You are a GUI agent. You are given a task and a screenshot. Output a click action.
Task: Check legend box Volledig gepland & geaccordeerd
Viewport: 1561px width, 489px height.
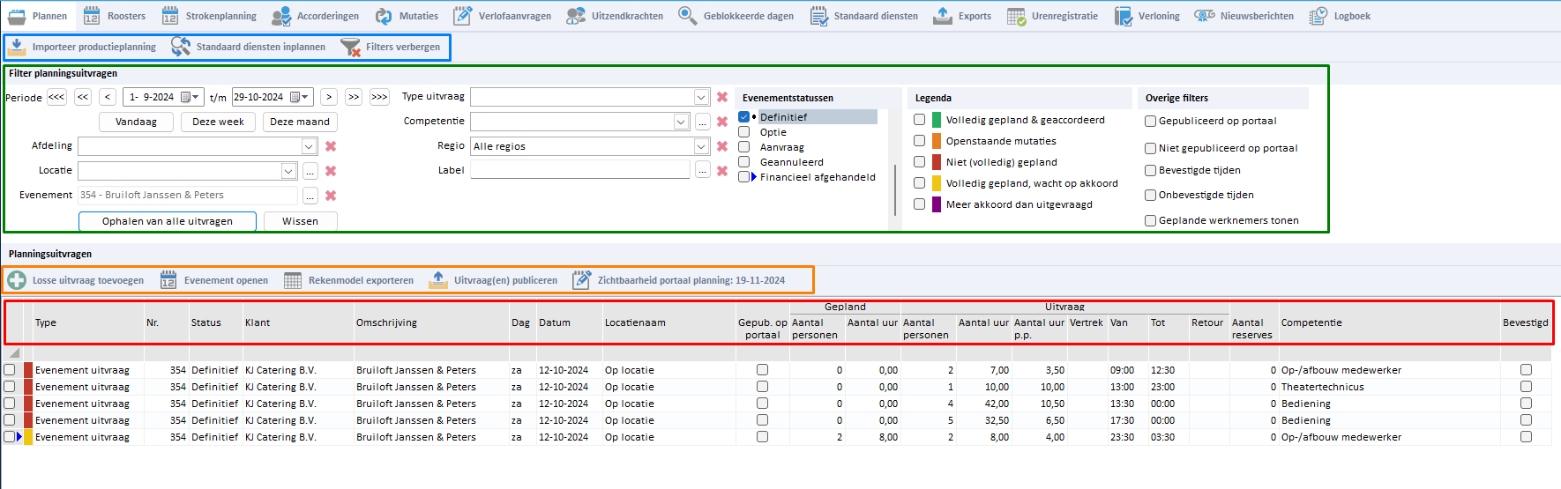pyautogui.click(x=920, y=120)
